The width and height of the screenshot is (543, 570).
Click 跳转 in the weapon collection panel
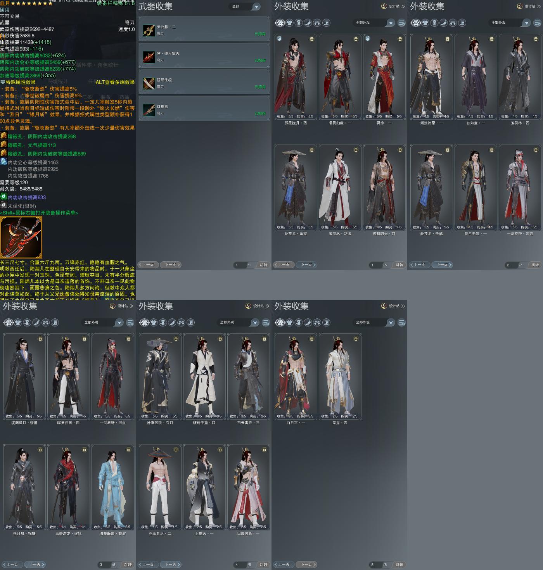(x=264, y=265)
